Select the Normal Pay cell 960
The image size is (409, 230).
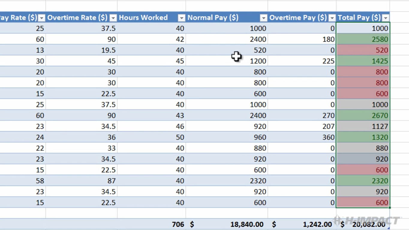[226, 137]
